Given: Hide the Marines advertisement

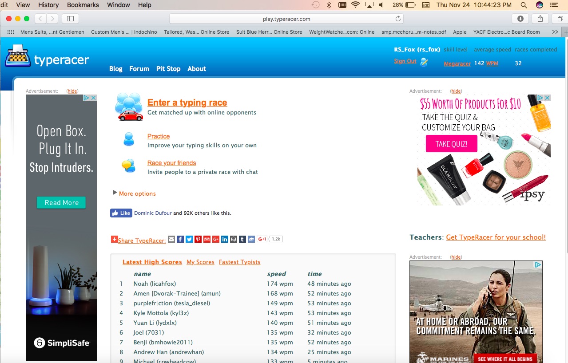Looking at the screenshot, I should 456,257.
